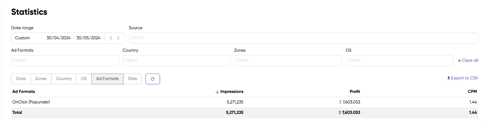Select the Ad Formats grouping tab
Viewport: 488px width, 122px height.
coord(107,79)
